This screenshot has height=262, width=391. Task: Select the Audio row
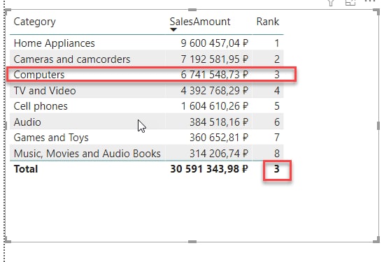(147, 122)
